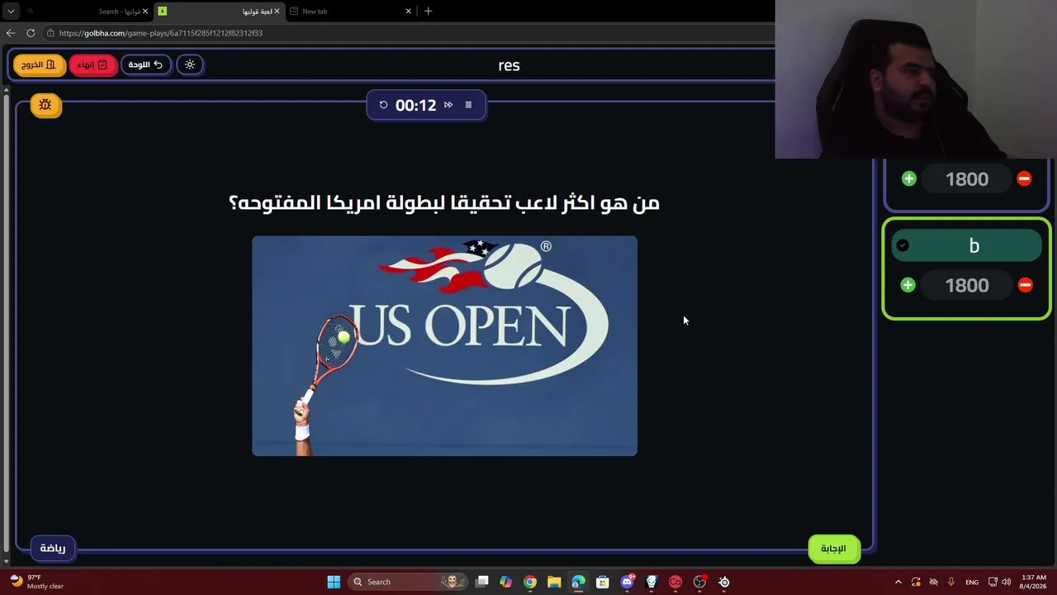The height and width of the screenshot is (595, 1057).
Task: Open a new browser tab
Action: pos(428,12)
